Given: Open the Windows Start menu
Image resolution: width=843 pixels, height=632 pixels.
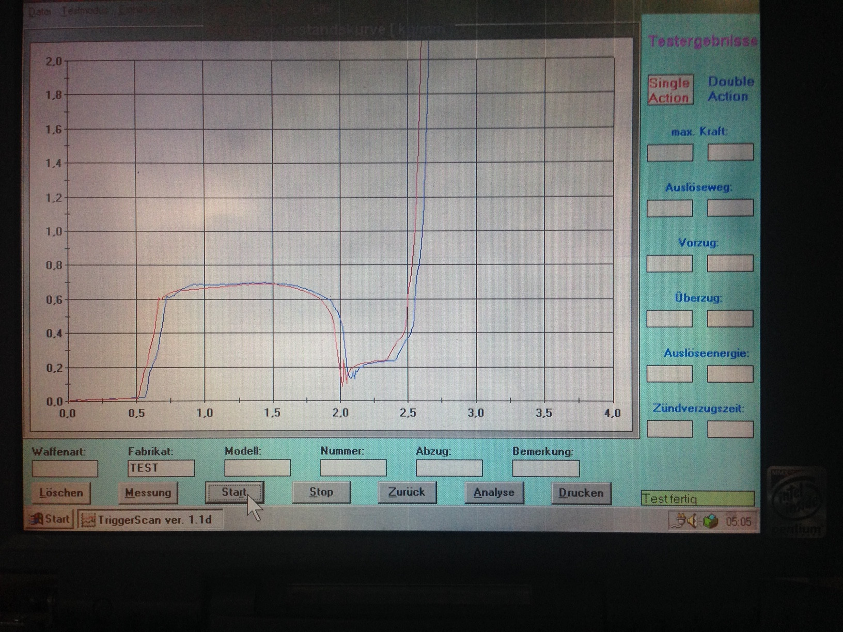Looking at the screenshot, I should tap(50, 519).
